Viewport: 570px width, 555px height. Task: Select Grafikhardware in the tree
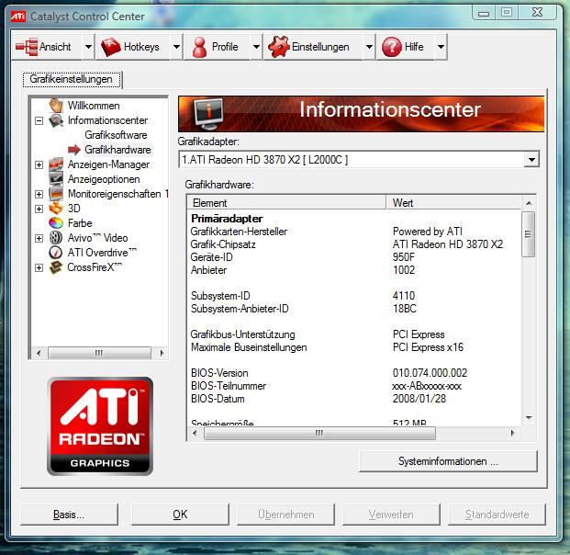pyautogui.click(x=117, y=150)
